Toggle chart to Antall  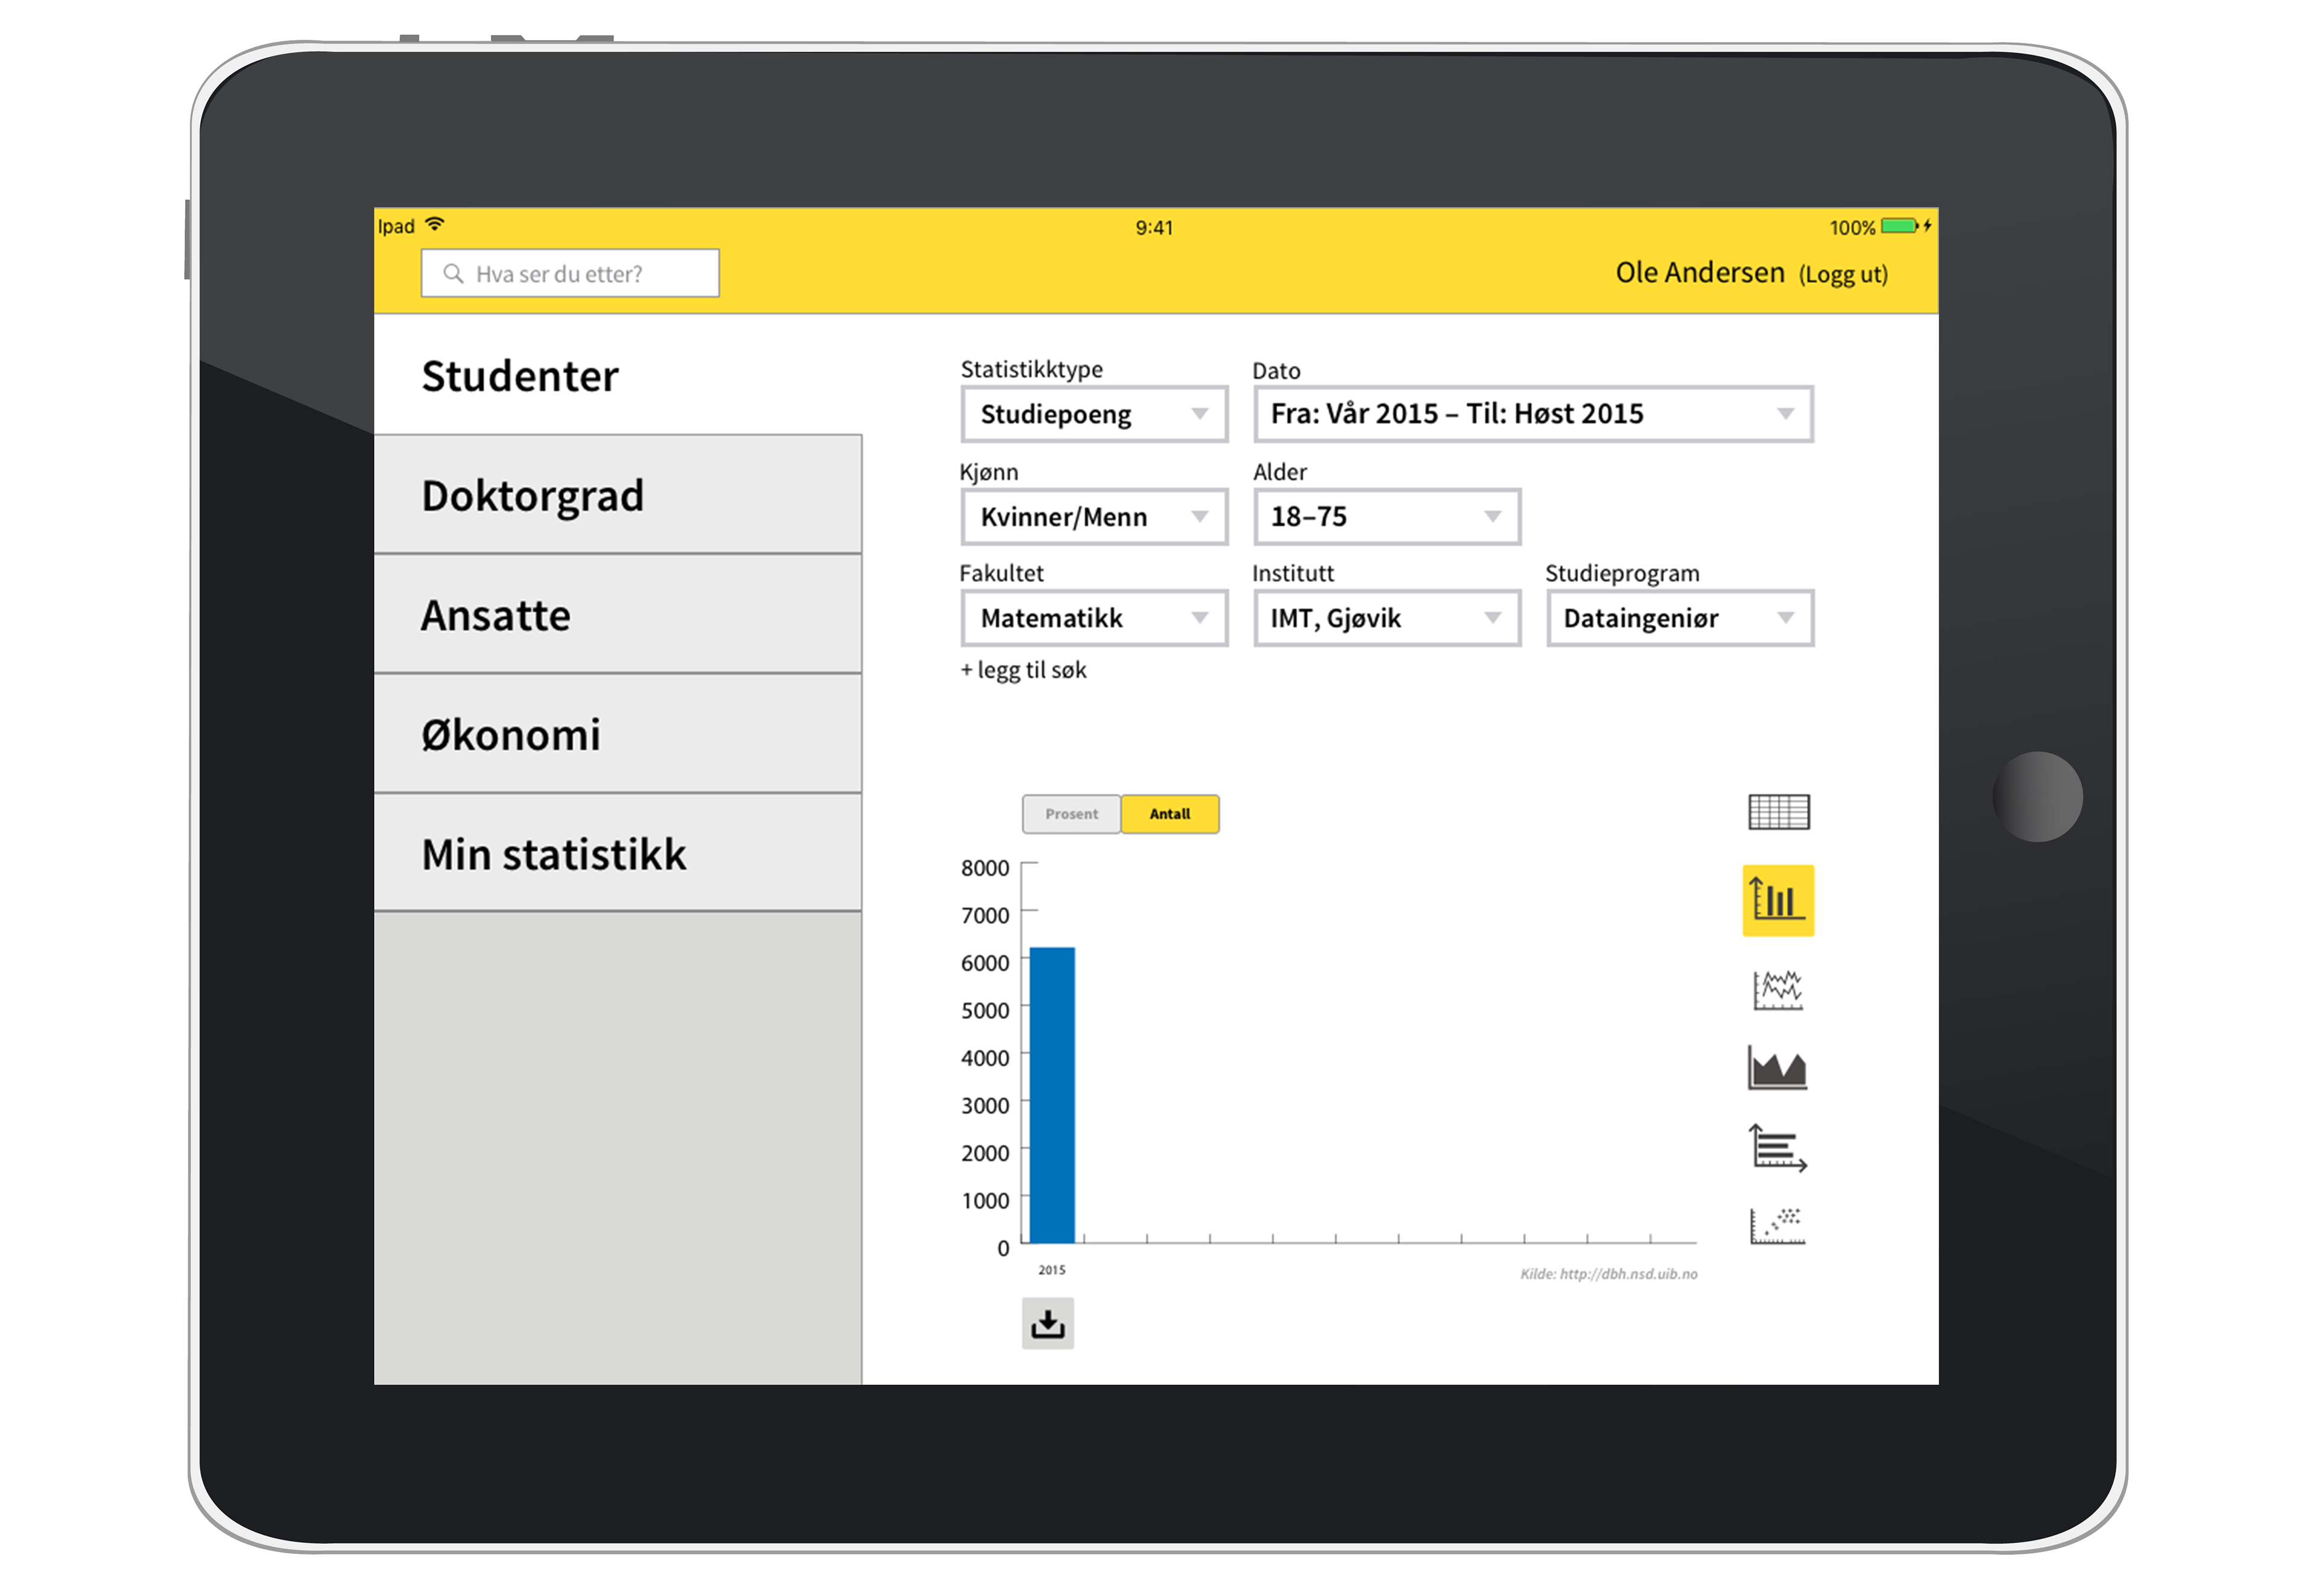pos(1169,814)
